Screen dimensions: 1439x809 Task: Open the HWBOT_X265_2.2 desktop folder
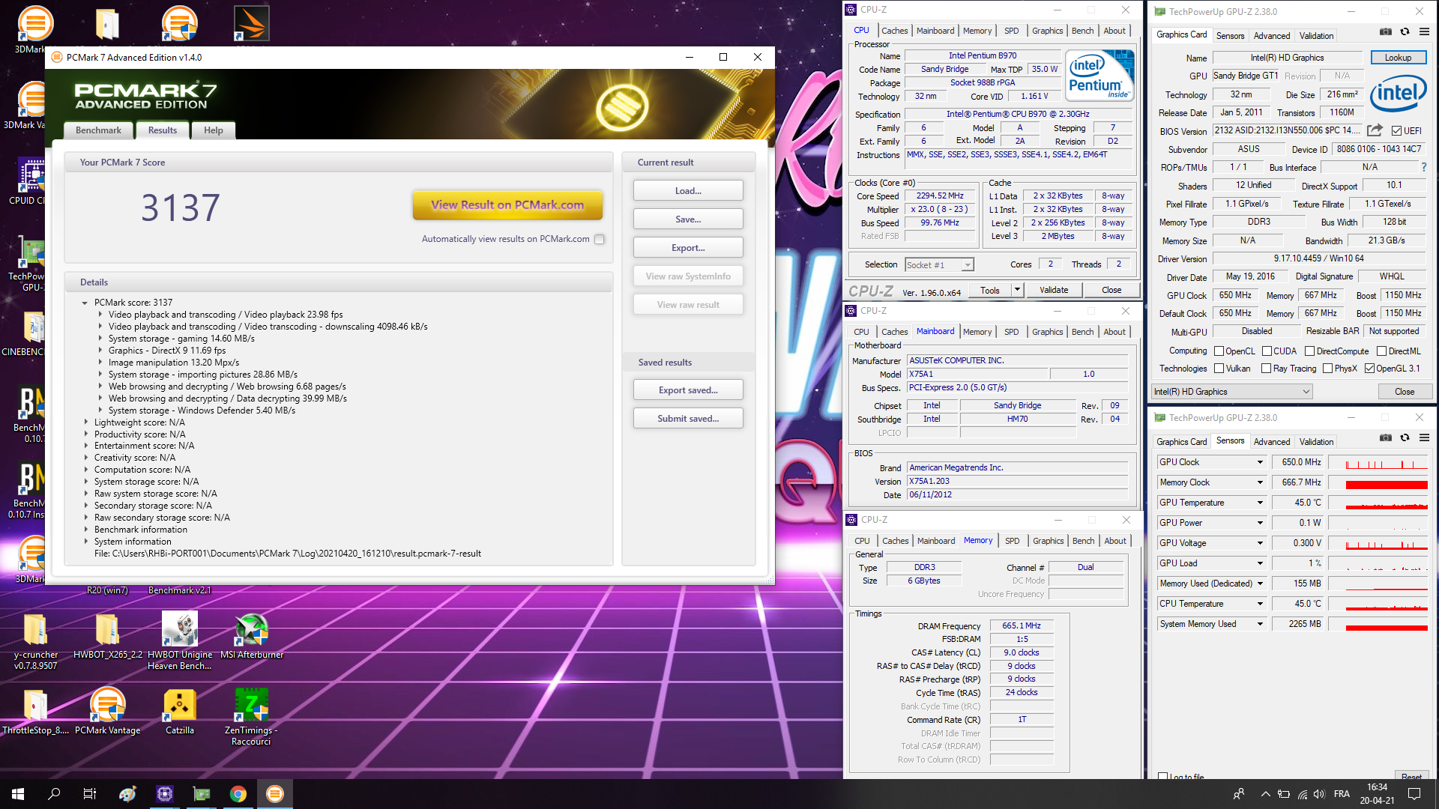(108, 637)
